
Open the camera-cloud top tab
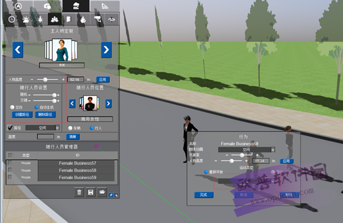coord(47,6)
